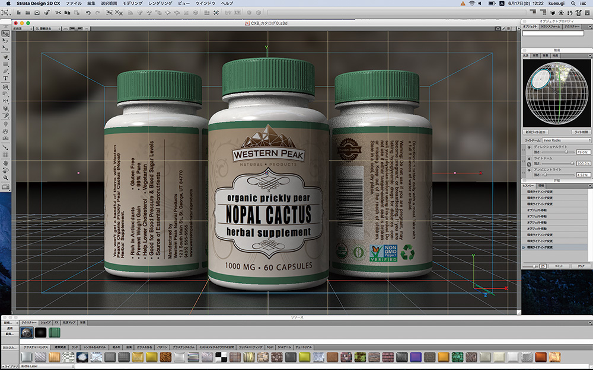Viewport: 593px width, 370px height.
Task: Adjust the history steps slider
Action: click(531, 266)
